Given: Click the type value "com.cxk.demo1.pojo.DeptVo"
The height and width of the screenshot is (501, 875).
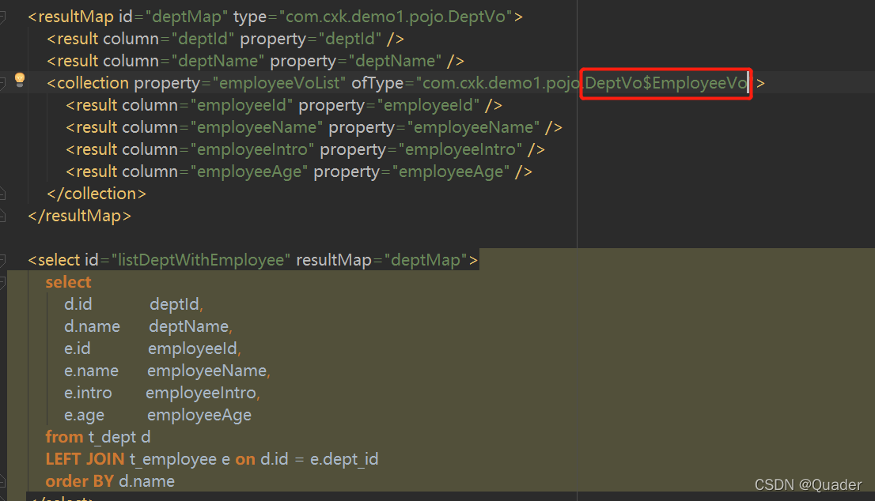Looking at the screenshot, I should point(396,17).
